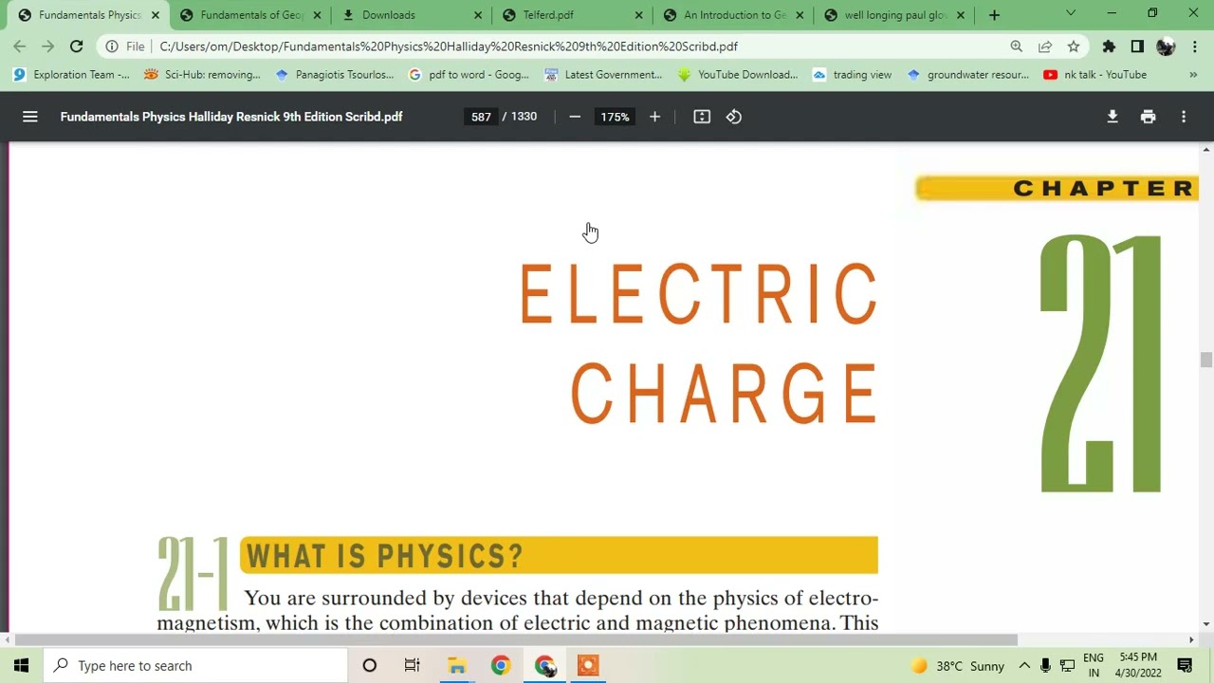Open Chrome's three-dot menu

(1195, 46)
